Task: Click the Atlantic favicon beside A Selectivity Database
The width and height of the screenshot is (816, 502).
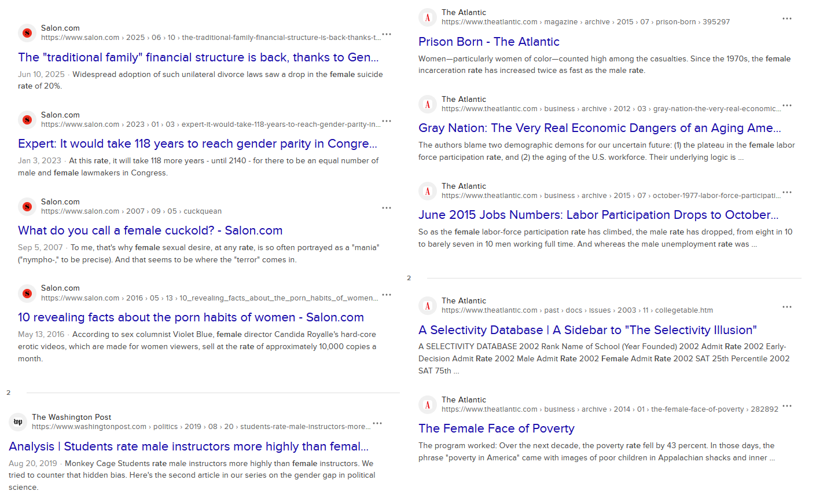Action: click(x=427, y=306)
